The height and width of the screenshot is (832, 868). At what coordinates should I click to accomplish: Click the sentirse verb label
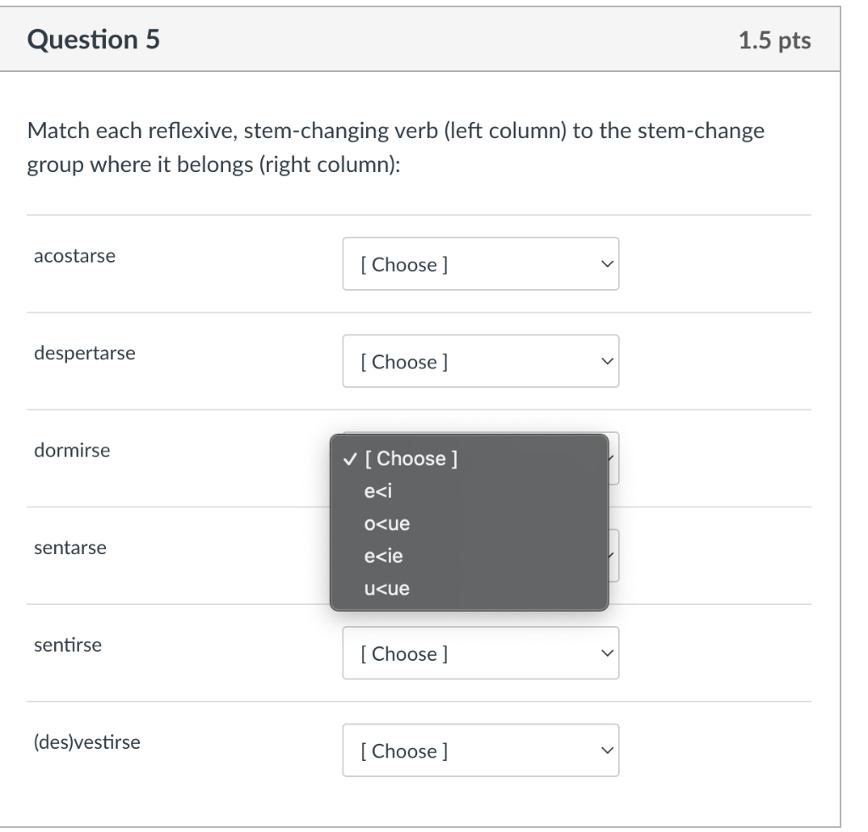(x=68, y=646)
